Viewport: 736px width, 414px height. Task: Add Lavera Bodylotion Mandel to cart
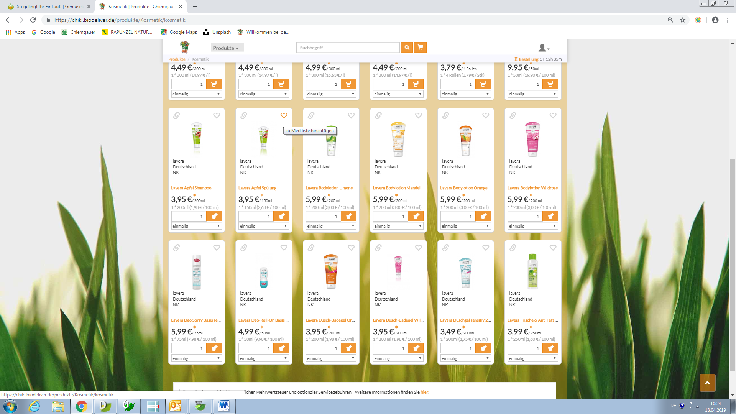(x=416, y=216)
